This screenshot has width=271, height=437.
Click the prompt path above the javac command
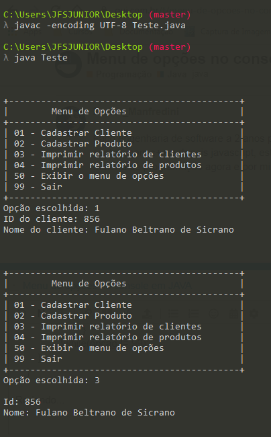tap(73, 15)
